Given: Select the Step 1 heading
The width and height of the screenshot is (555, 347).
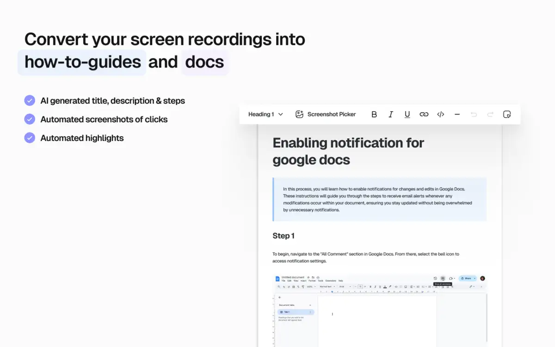Looking at the screenshot, I should click(x=284, y=236).
